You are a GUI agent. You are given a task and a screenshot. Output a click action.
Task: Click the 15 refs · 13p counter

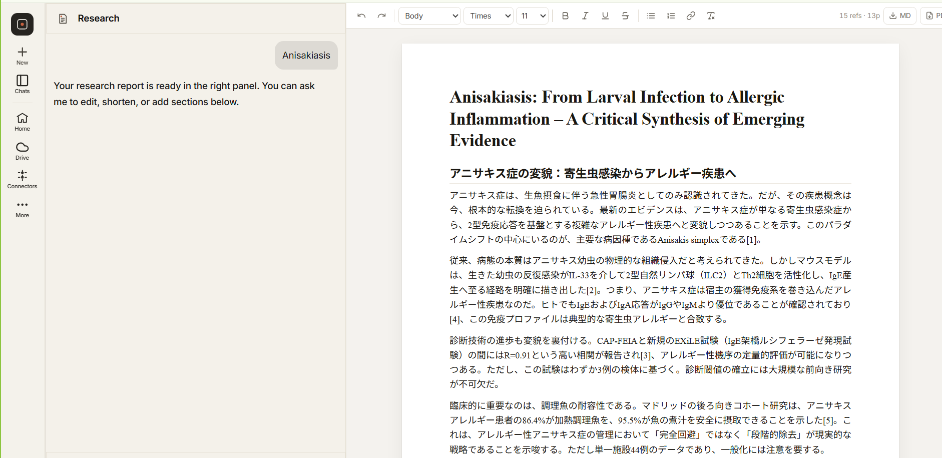pyautogui.click(x=859, y=16)
